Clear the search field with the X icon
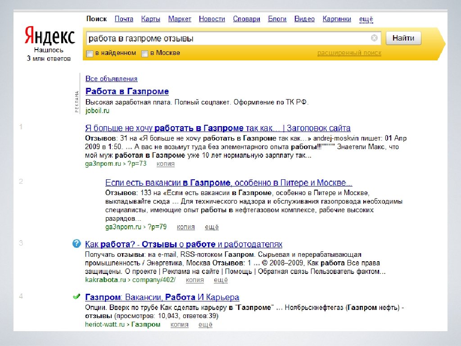Image resolution: width=461 pixels, height=346 pixels. 374,38
